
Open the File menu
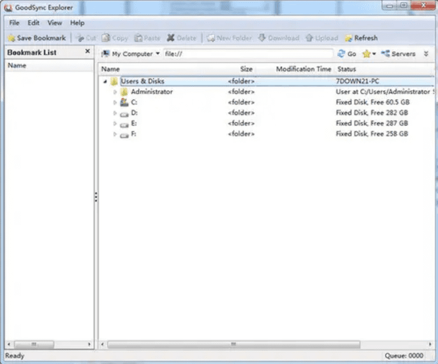click(14, 23)
